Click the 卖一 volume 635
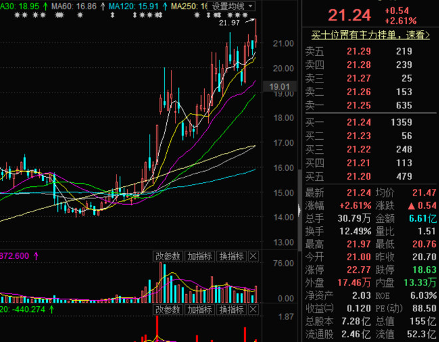The image size is (439, 342). click(x=404, y=106)
